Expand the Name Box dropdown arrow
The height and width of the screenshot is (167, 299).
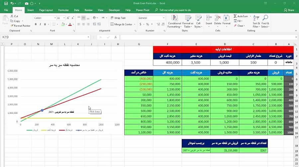click(x=88, y=37)
